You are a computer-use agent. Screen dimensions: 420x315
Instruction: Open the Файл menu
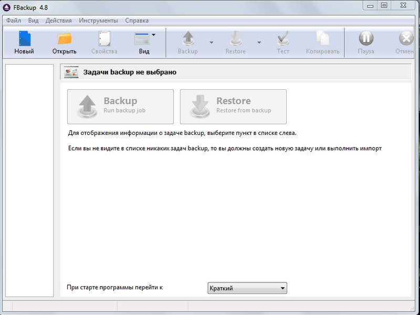pos(14,20)
